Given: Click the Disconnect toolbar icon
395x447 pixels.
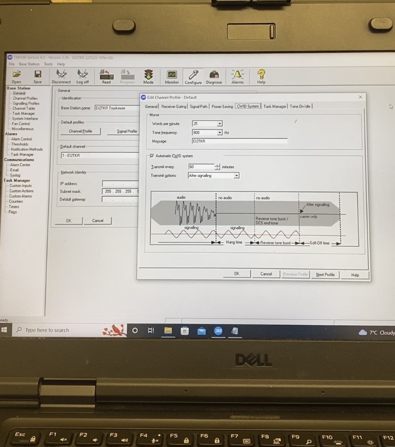Looking at the screenshot, I should pos(61,75).
